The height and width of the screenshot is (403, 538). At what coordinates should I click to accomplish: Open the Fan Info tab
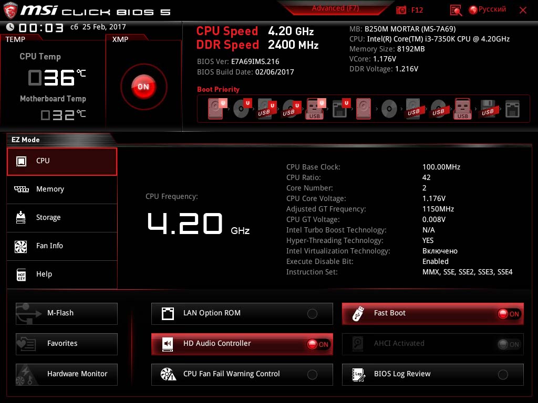[x=62, y=247]
